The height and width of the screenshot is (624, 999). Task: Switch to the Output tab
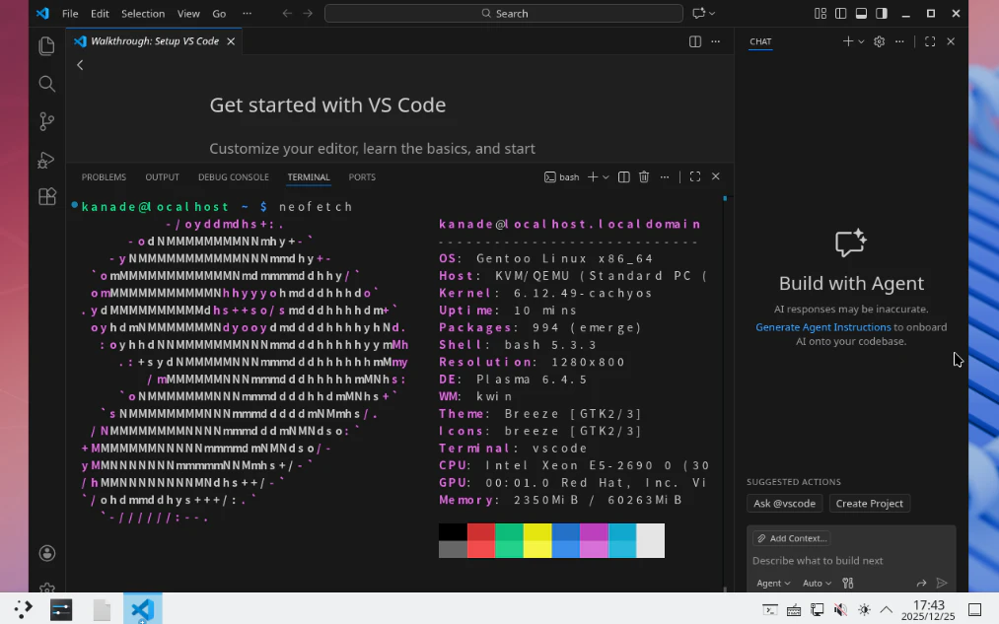click(x=162, y=177)
